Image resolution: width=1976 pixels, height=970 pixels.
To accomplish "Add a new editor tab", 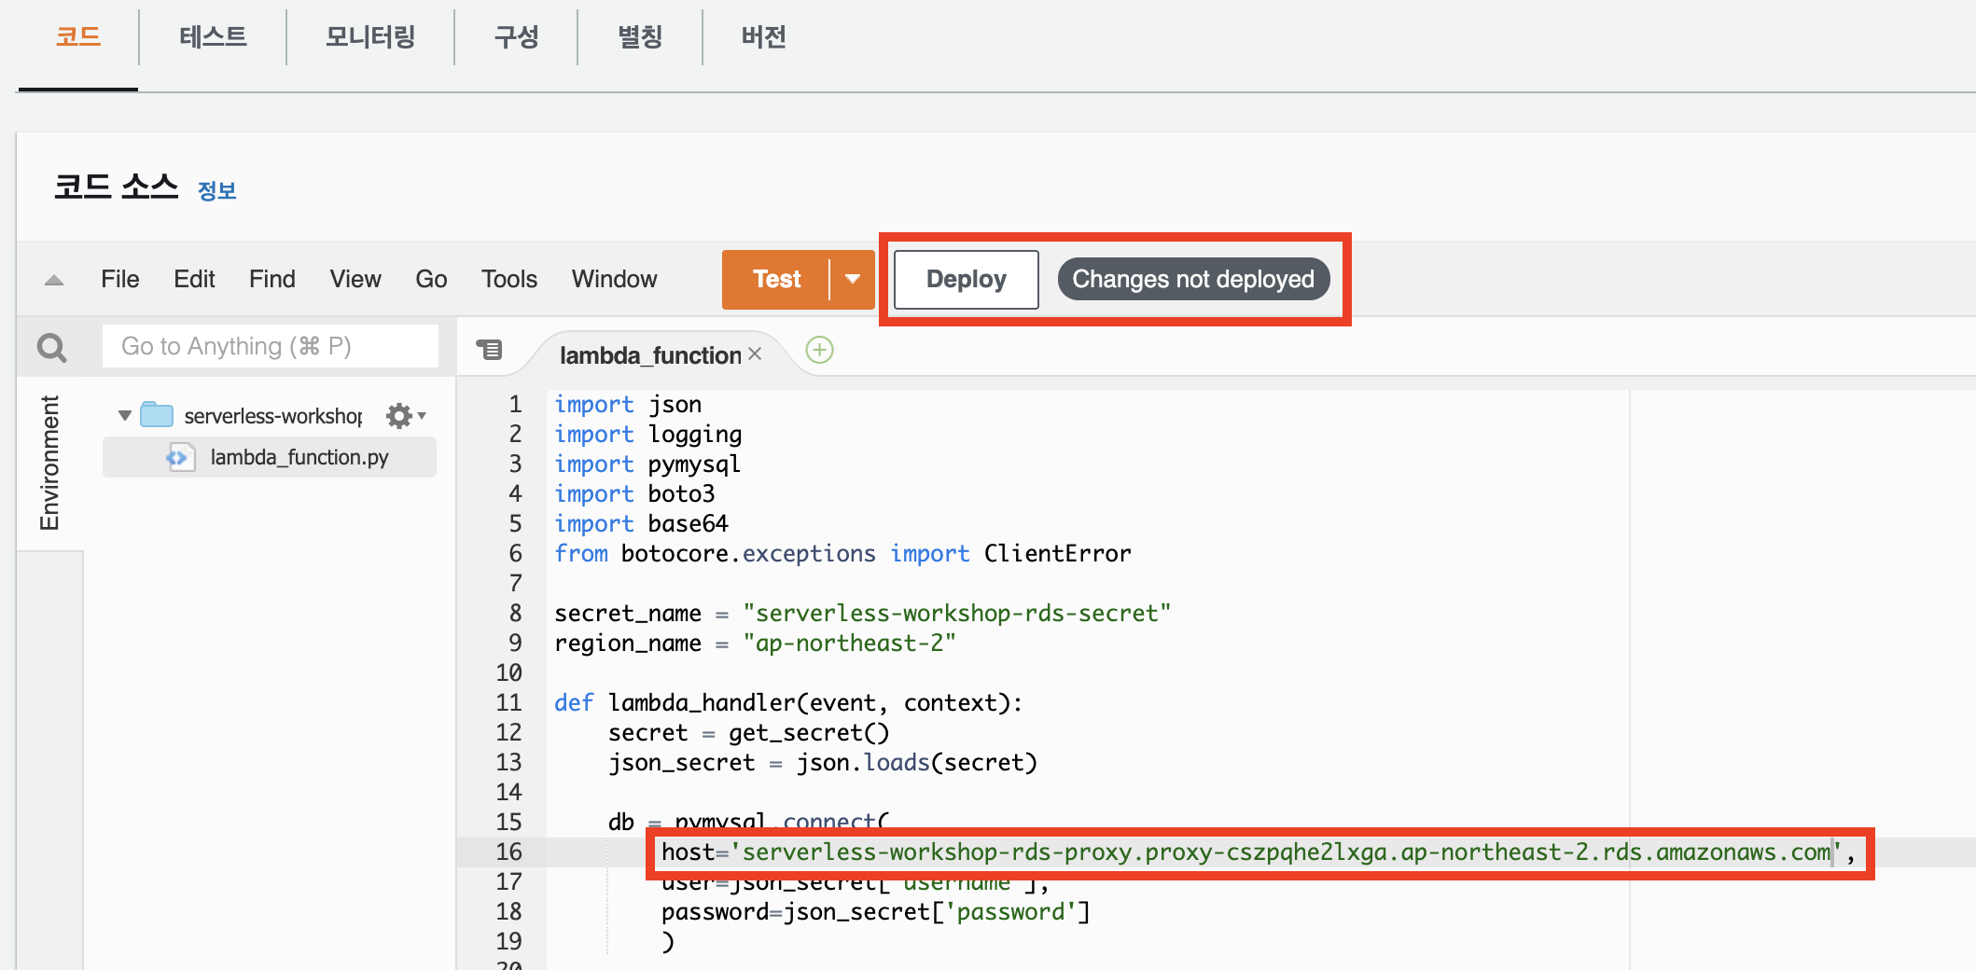I will 819,350.
